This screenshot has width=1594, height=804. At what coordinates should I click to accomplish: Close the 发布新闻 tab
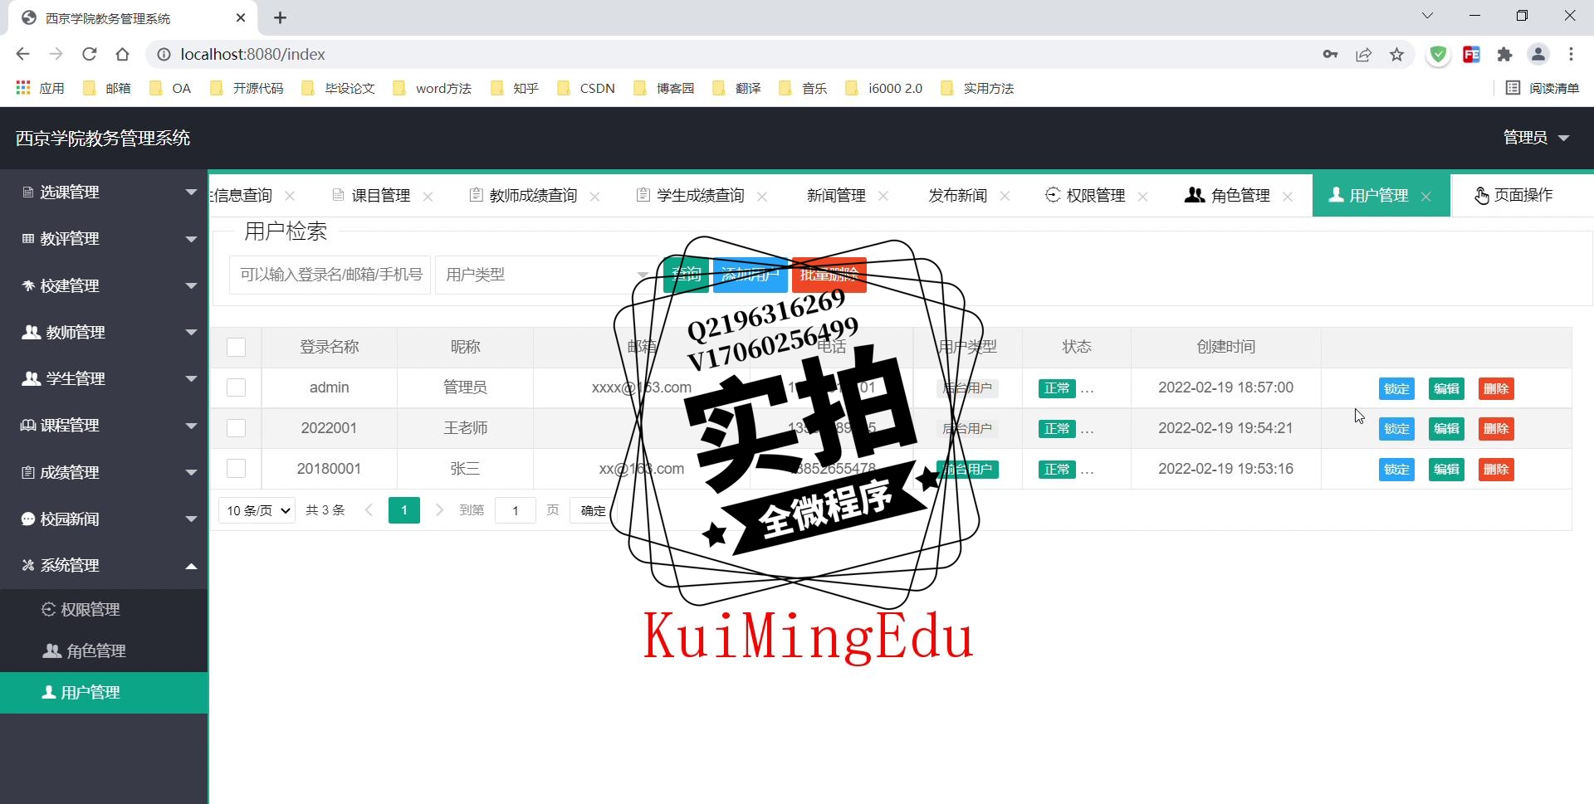point(1005,196)
